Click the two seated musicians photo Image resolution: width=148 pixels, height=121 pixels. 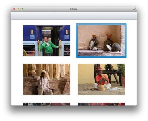coord(101,41)
